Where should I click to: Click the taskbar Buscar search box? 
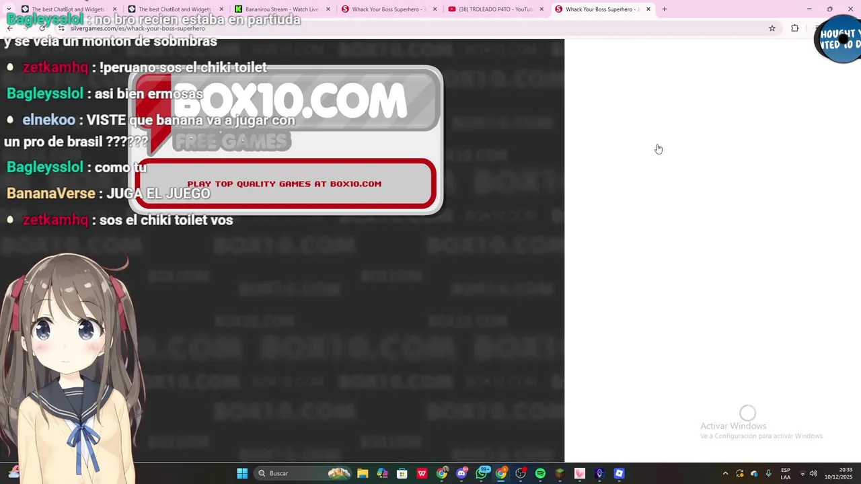click(304, 473)
